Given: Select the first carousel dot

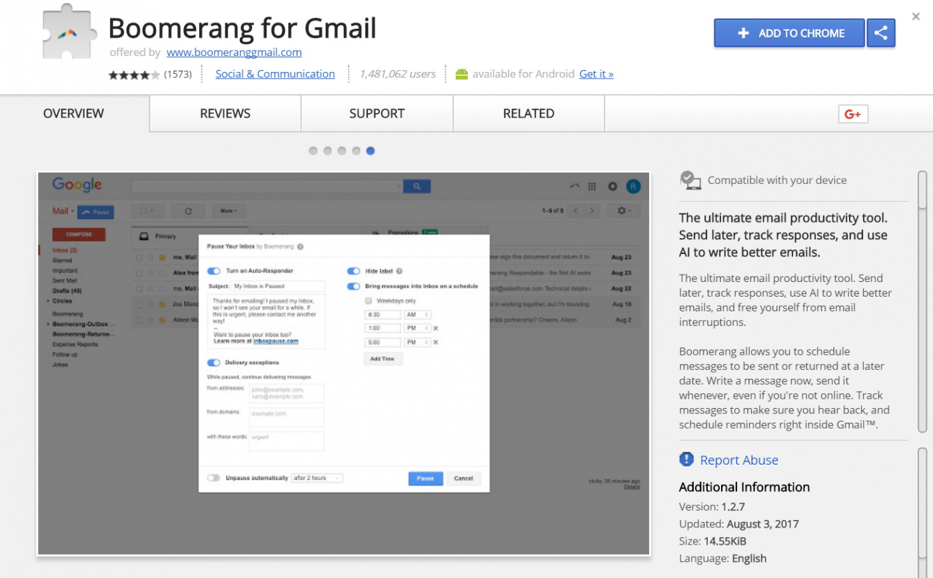Looking at the screenshot, I should [313, 151].
